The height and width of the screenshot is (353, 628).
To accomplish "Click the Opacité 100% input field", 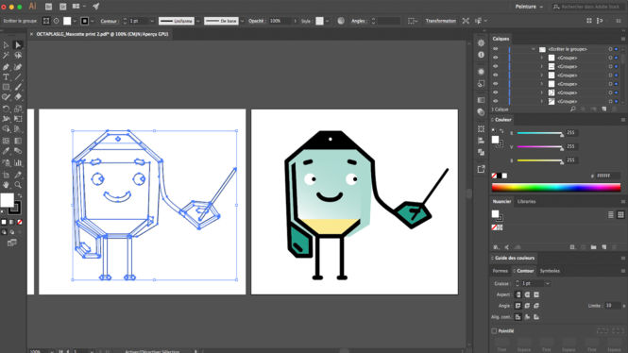I will coord(280,21).
